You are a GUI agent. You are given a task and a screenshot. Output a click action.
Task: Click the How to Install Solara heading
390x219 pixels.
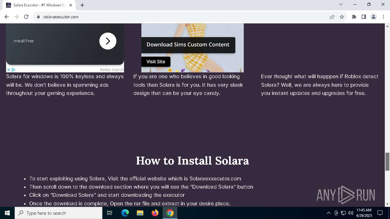(x=193, y=161)
